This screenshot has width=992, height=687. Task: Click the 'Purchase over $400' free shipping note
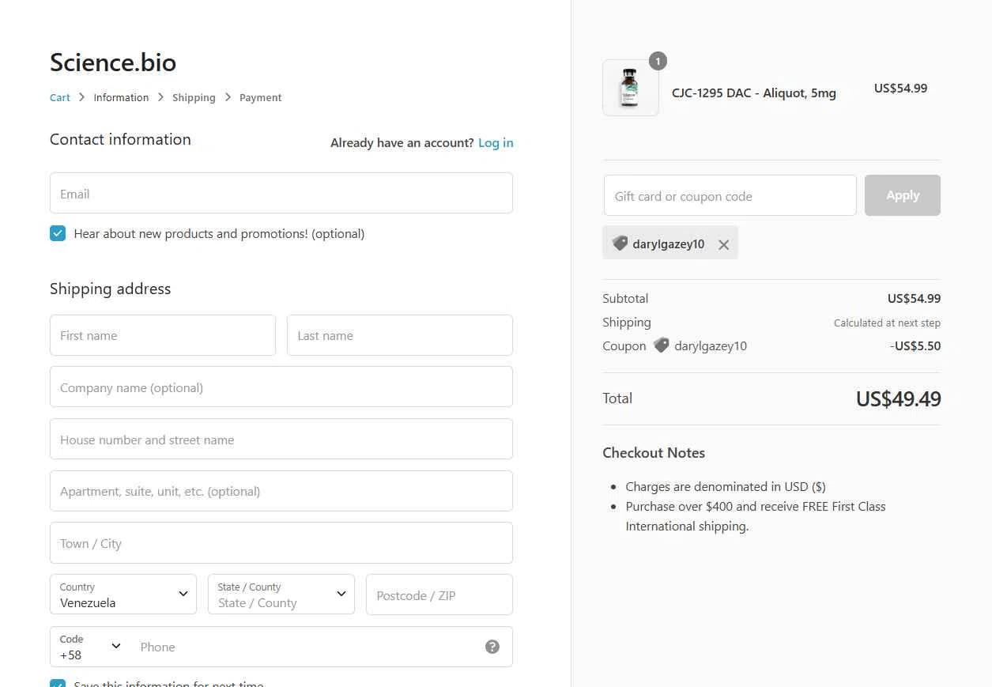point(756,516)
